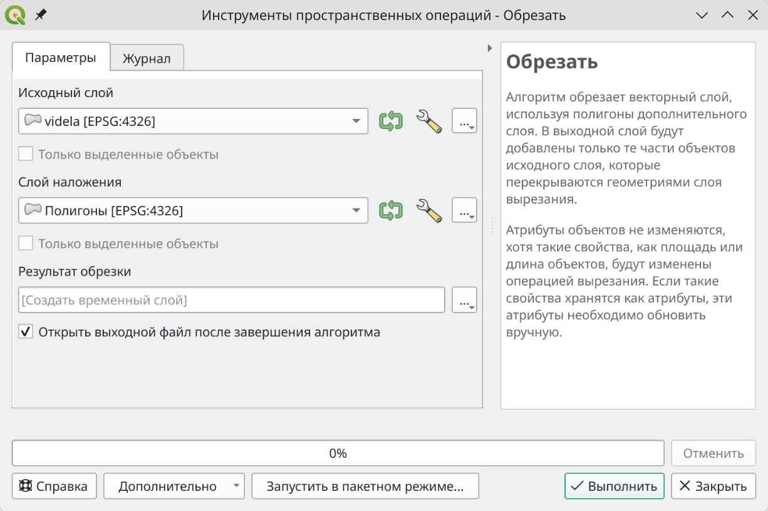
Task: Click iterate-over-layer icon for Исходный слой
Action: 390,121
